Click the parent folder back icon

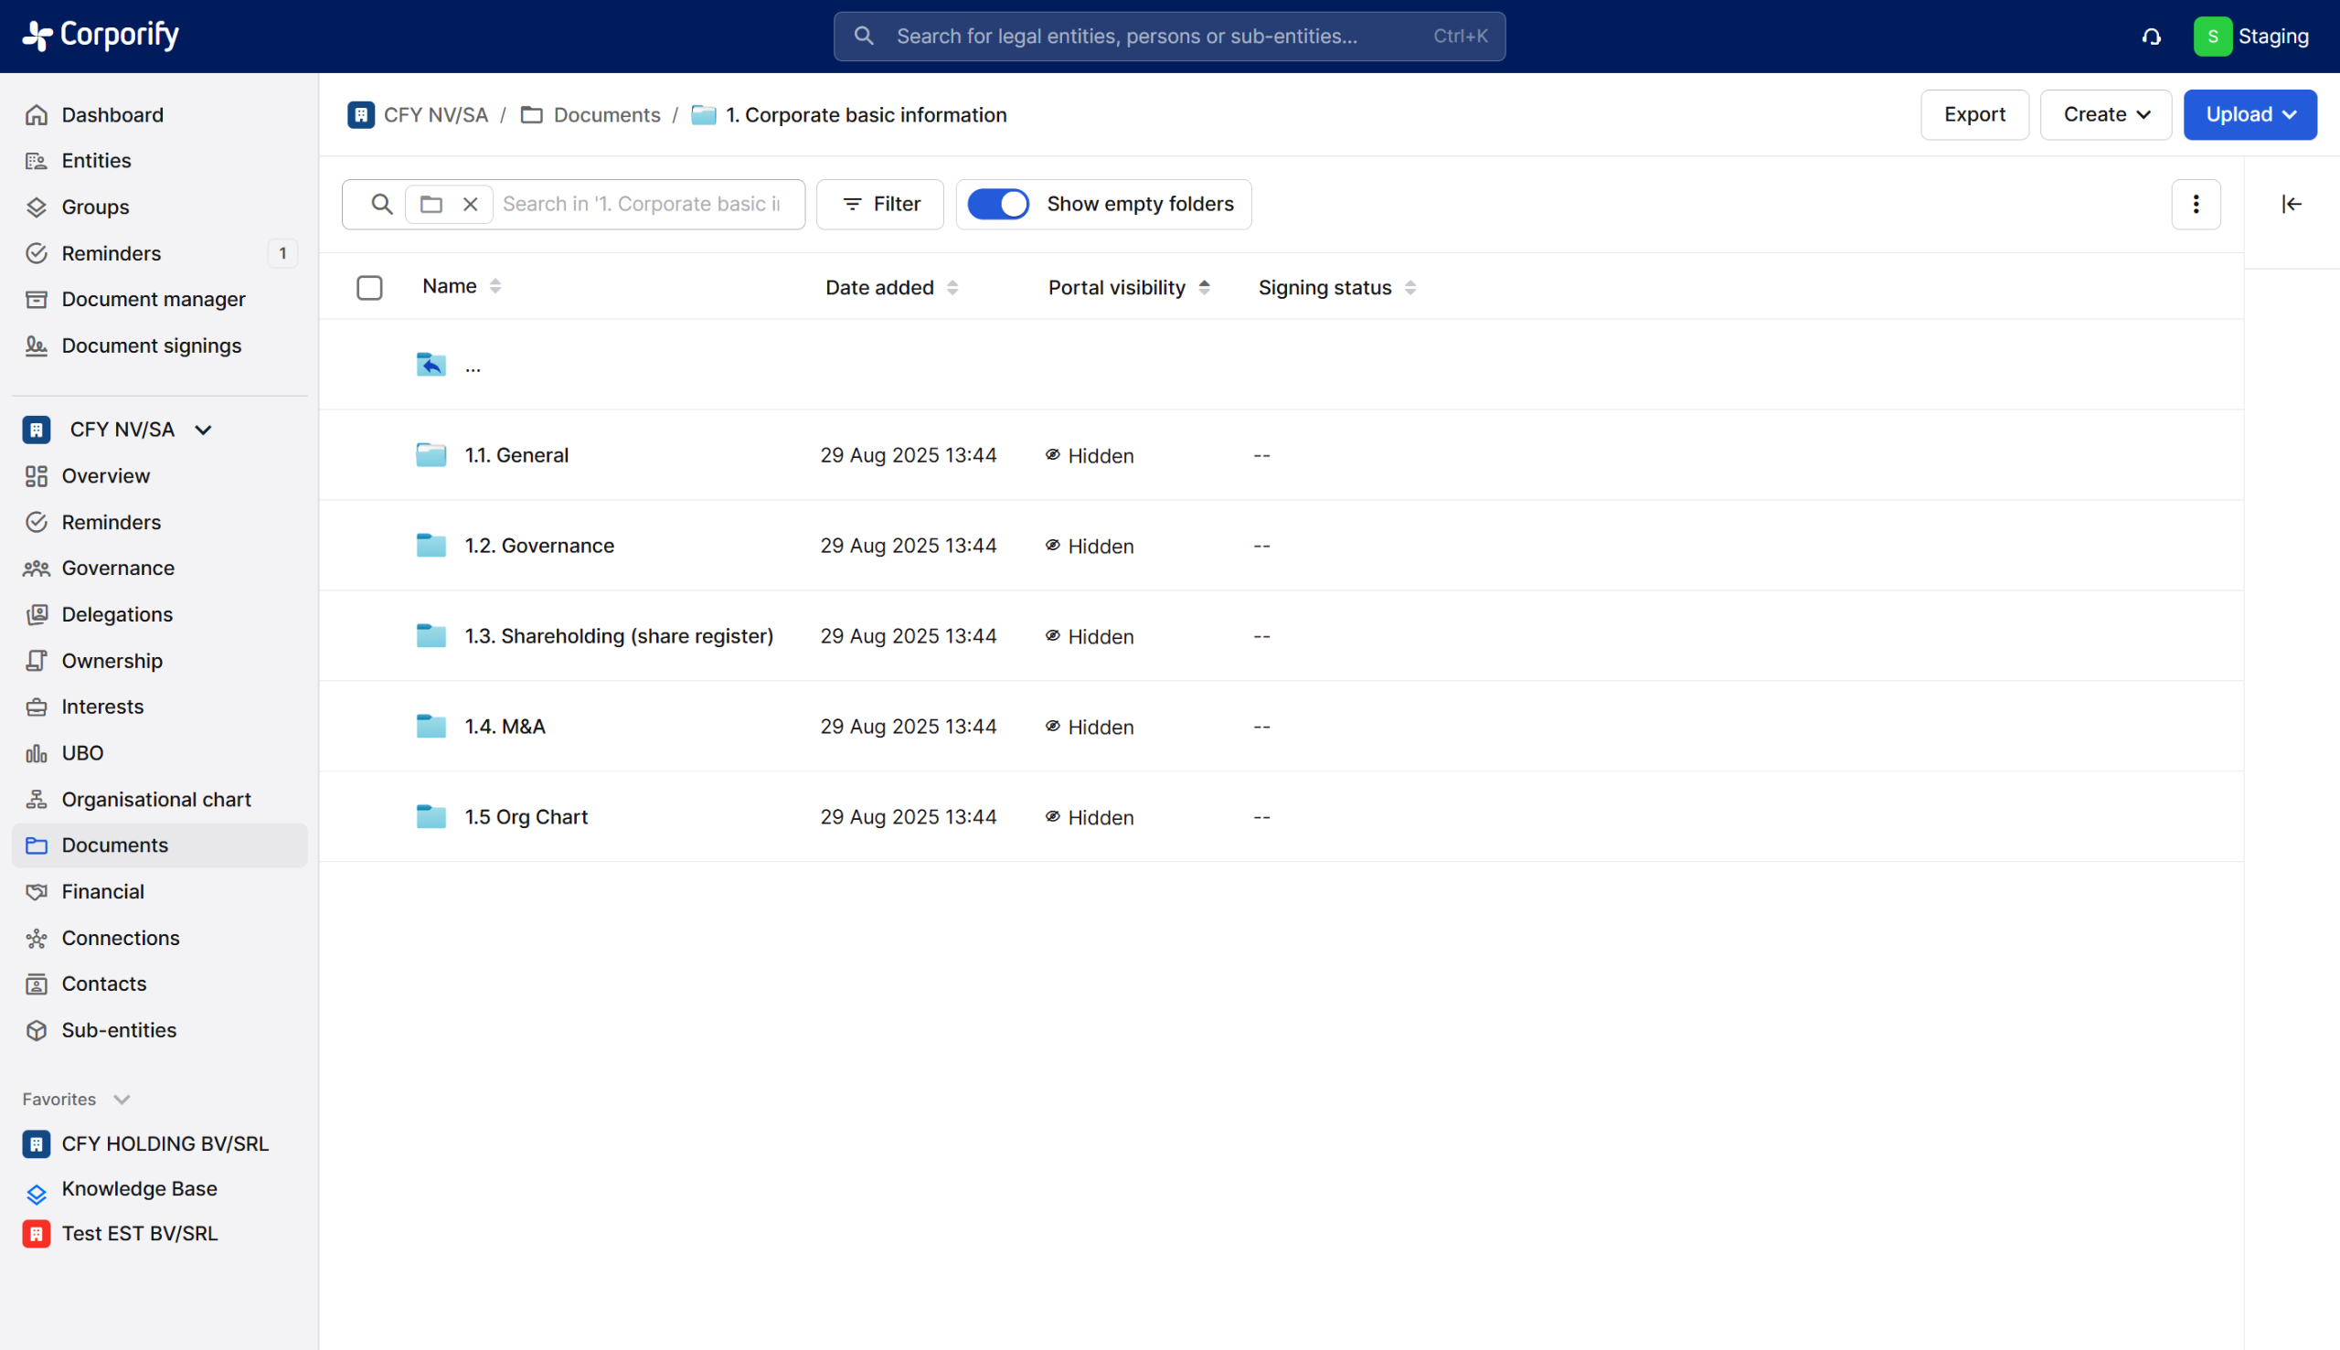[431, 365]
